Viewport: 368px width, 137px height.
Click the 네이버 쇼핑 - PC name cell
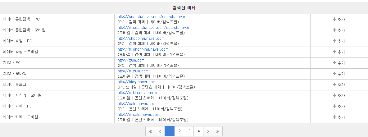click(x=57, y=41)
